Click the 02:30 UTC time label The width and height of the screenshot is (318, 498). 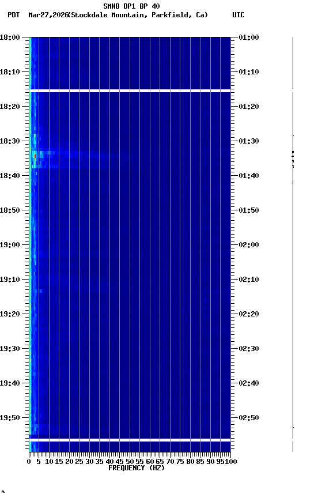[249, 349]
